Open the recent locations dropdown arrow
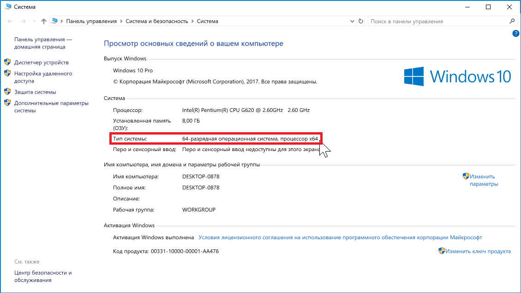Viewport: 521px width, 293px height. (34, 21)
